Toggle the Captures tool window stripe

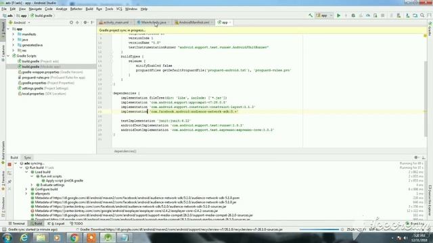click(3, 53)
